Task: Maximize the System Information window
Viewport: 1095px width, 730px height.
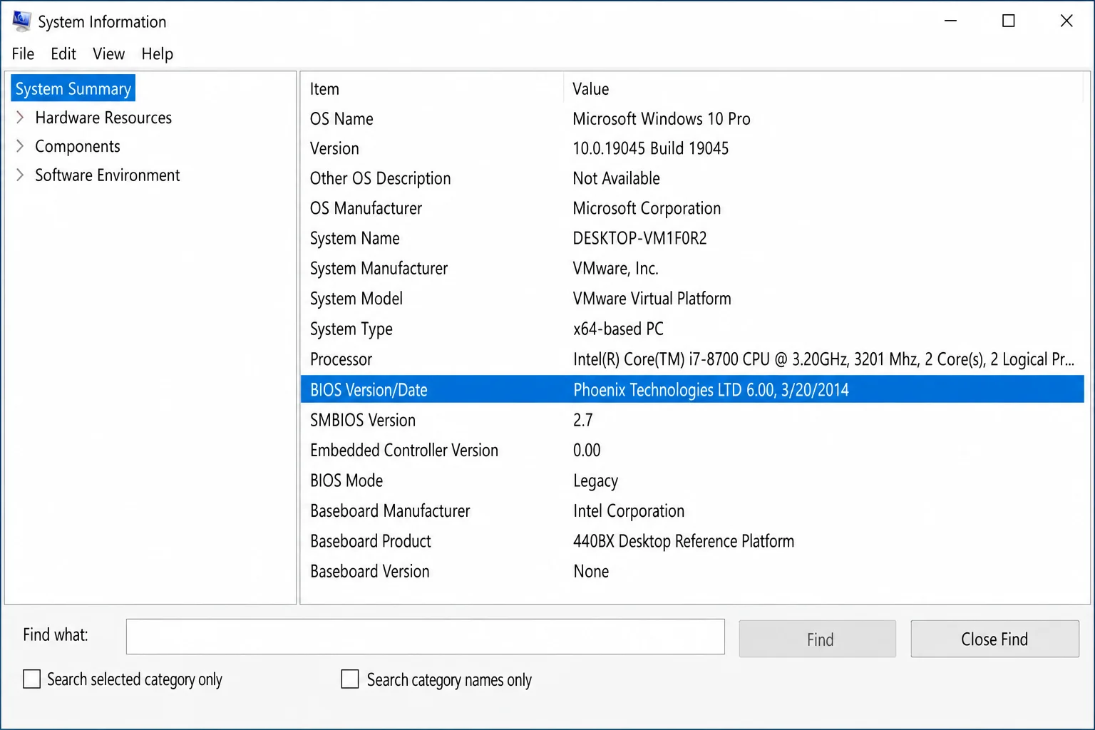Action: [x=1008, y=21]
